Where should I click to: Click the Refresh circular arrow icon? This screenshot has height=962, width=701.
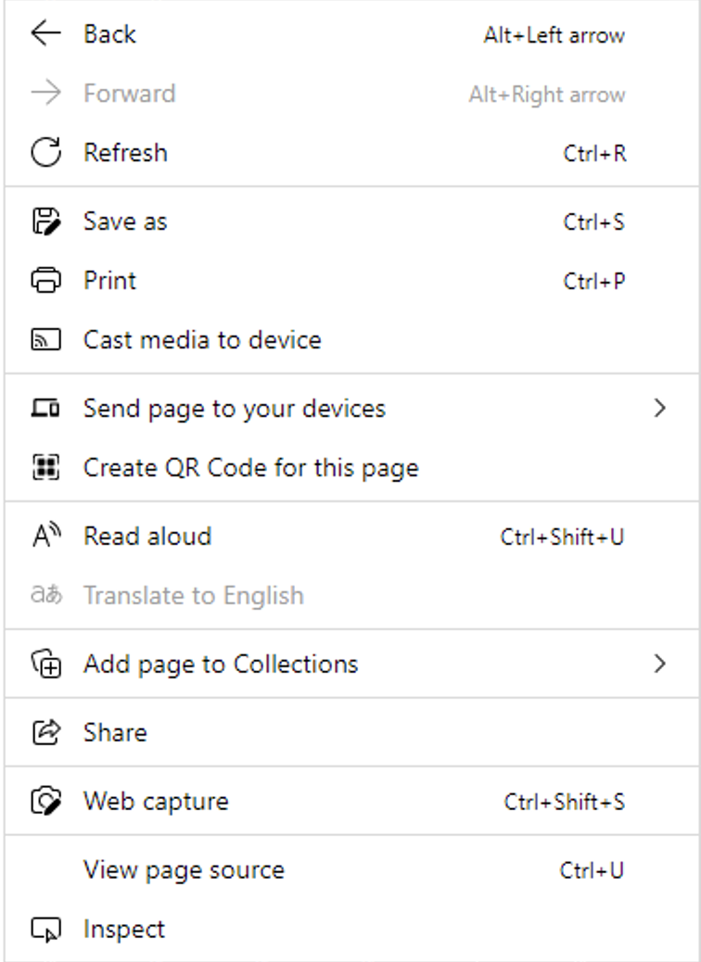(45, 153)
